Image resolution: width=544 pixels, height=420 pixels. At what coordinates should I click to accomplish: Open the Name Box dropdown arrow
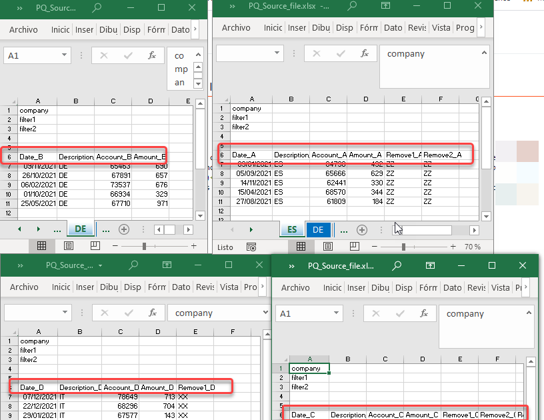[278, 54]
